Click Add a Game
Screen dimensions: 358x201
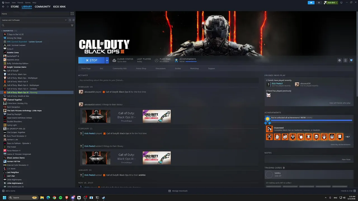click(x=9, y=191)
